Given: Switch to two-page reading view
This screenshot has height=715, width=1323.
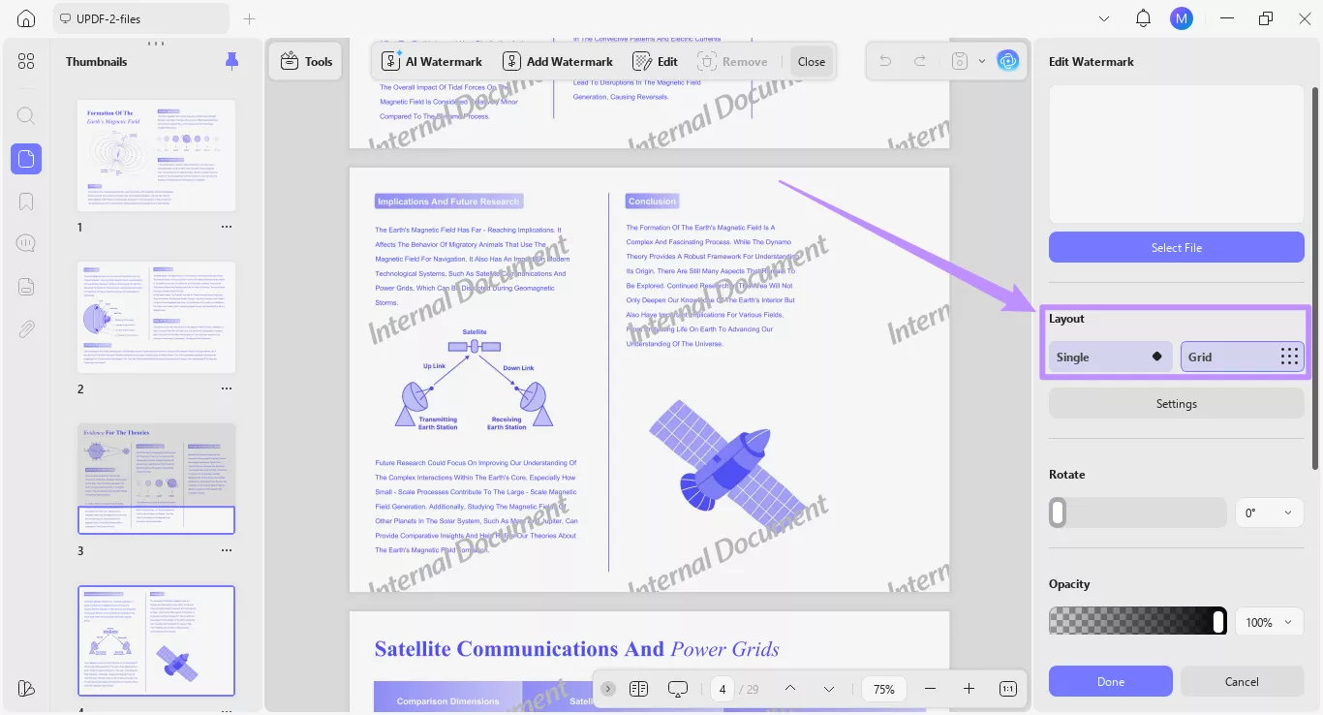Looking at the screenshot, I should 638,688.
